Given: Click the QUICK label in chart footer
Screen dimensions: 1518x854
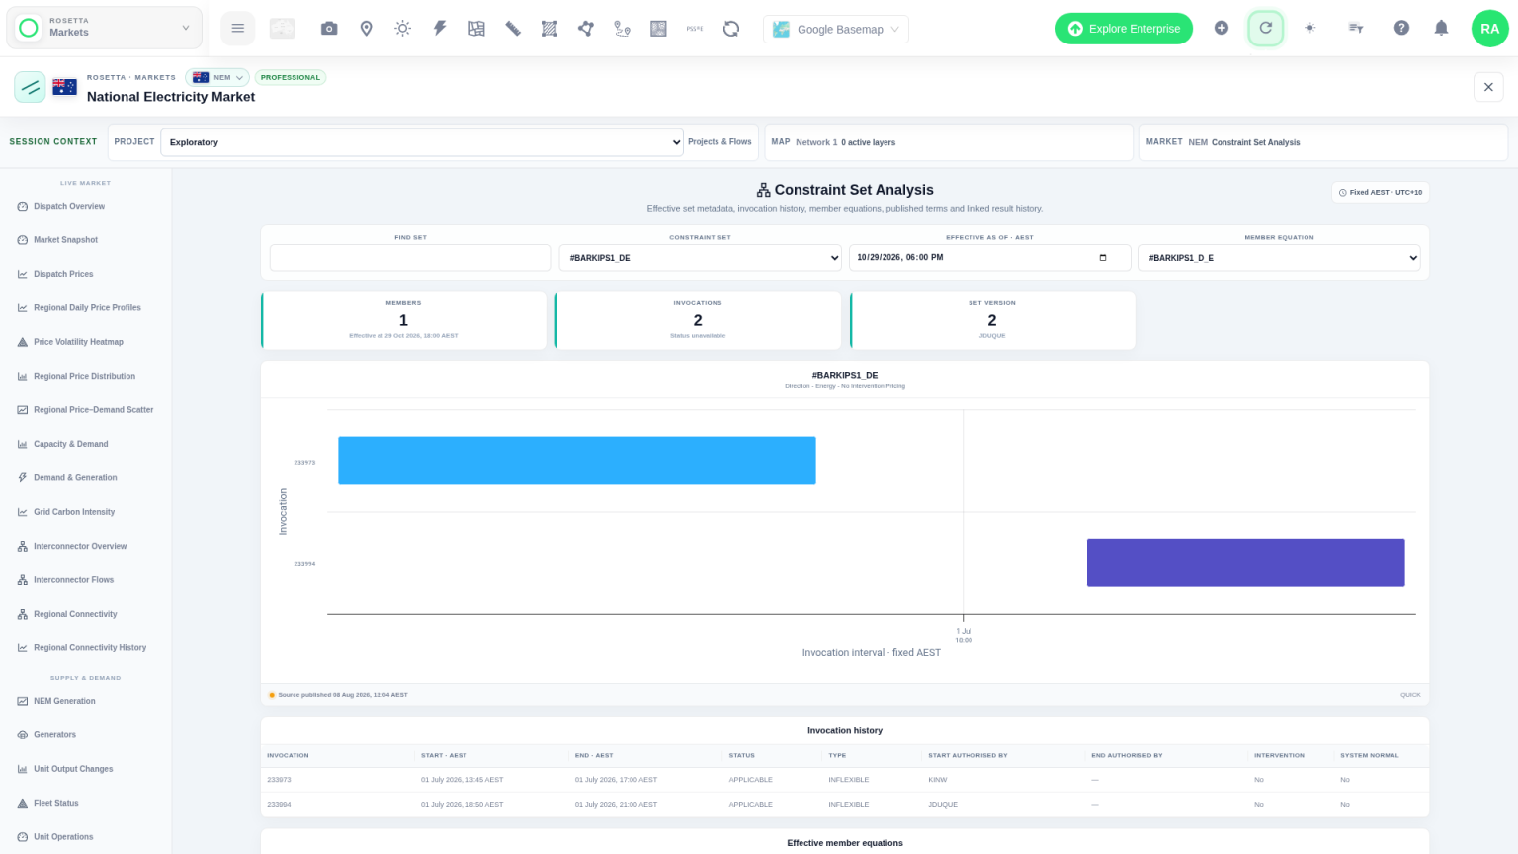Looking at the screenshot, I should 1410,695.
